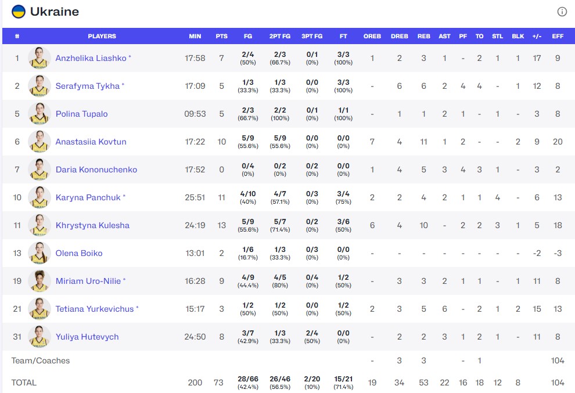Click the Olena Boiko name link
The width and height of the screenshot is (575, 393).
coord(78,253)
